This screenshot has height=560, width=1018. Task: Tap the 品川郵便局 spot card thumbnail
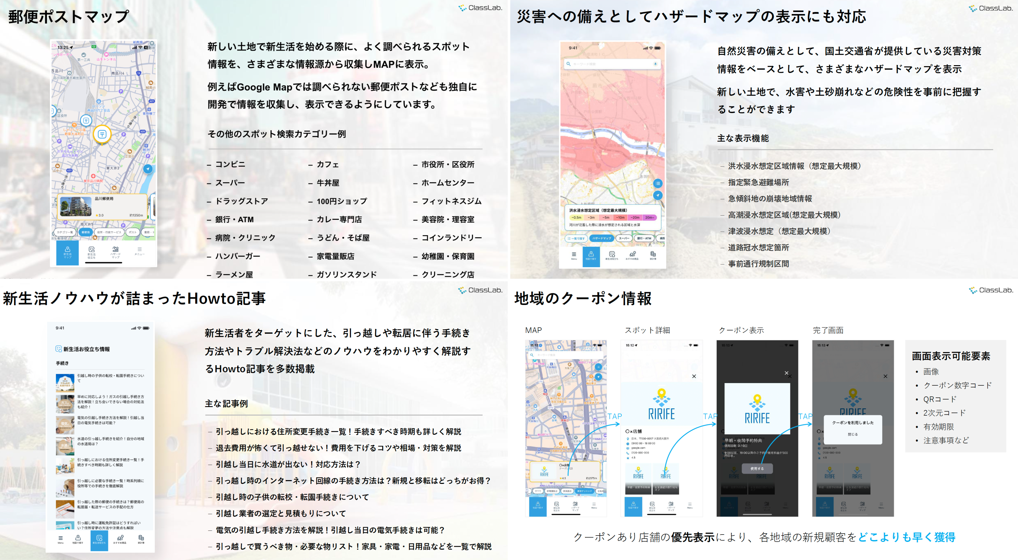click(x=76, y=207)
